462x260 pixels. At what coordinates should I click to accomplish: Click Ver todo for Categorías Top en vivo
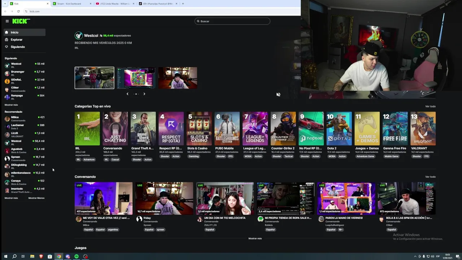(430, 106)
